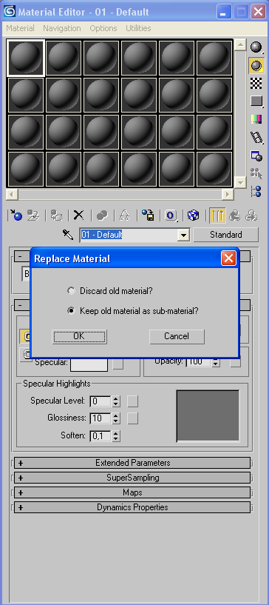Viewport: 269px width, 605px height.
Task: Click the Go to Parent icon
Action: pyautogui.click(x=234, y=215)
